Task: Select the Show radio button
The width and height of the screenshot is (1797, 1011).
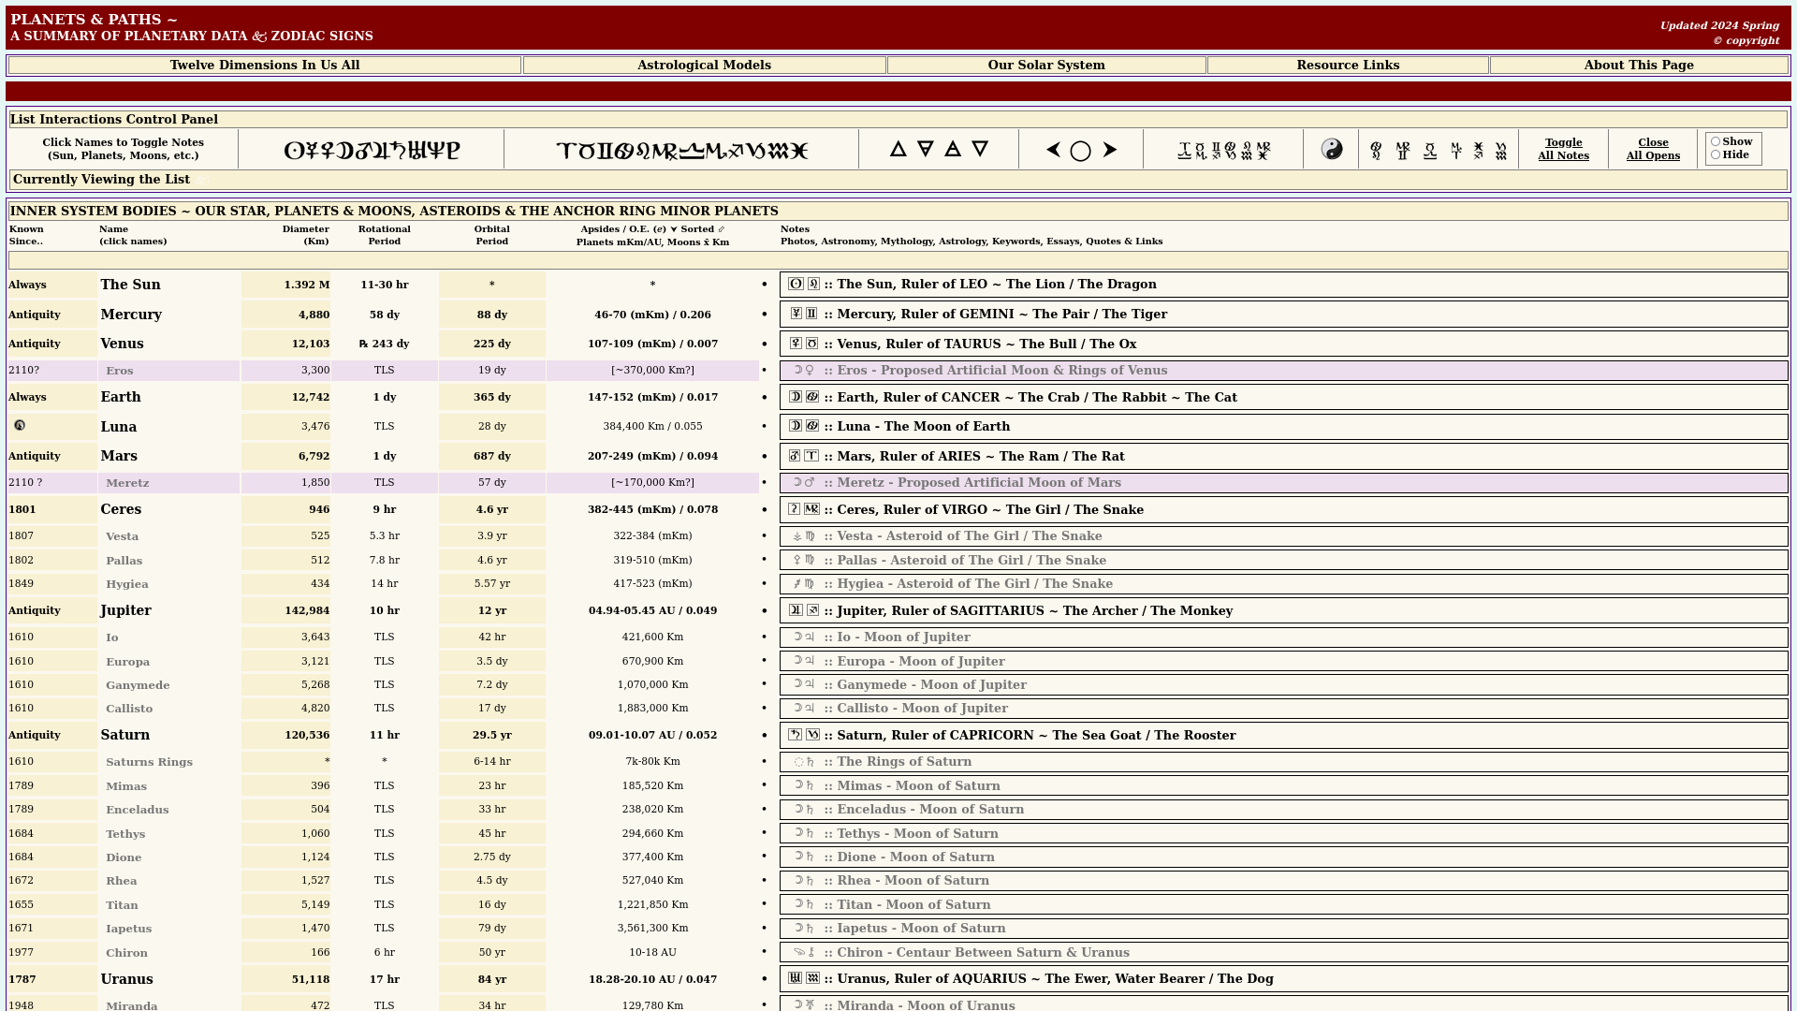Action: coord(1716,142)
